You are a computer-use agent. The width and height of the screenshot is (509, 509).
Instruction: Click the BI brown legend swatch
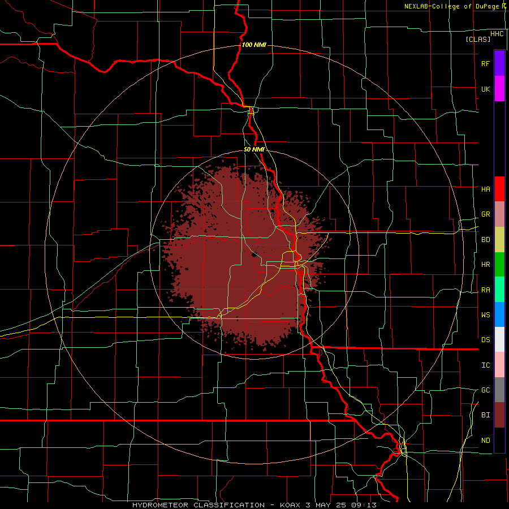tap(499, 415)
